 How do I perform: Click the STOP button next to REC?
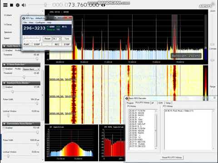(x=67, y=44)
